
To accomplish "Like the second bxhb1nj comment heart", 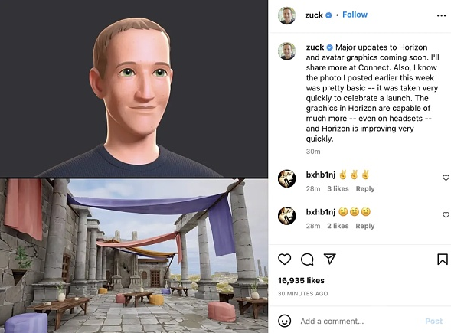I will [446, 215].
